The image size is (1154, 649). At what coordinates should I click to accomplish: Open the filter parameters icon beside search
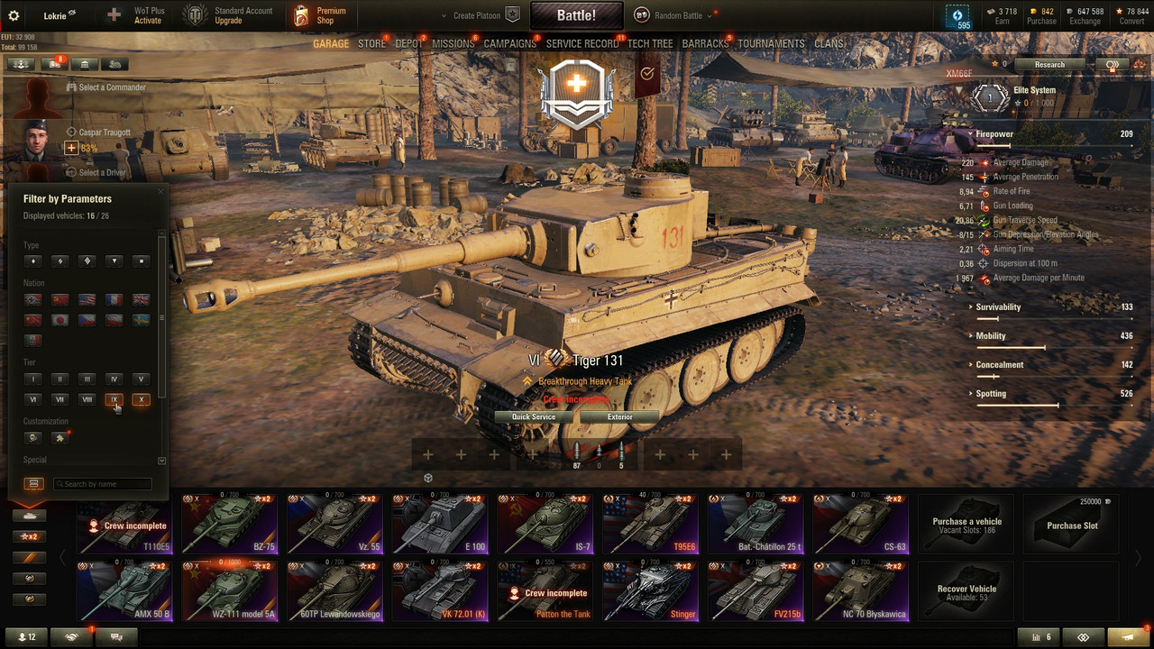coord(33,484)
